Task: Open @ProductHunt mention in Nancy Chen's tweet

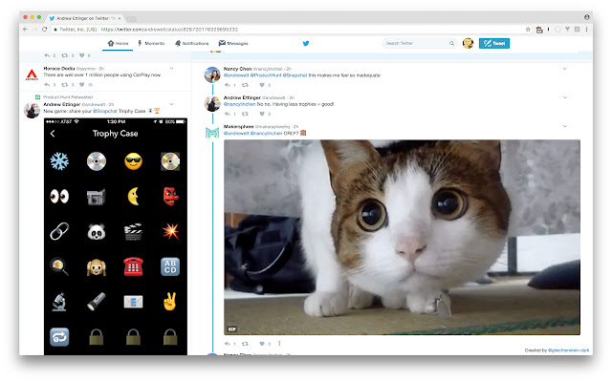Action: (266, 75)
